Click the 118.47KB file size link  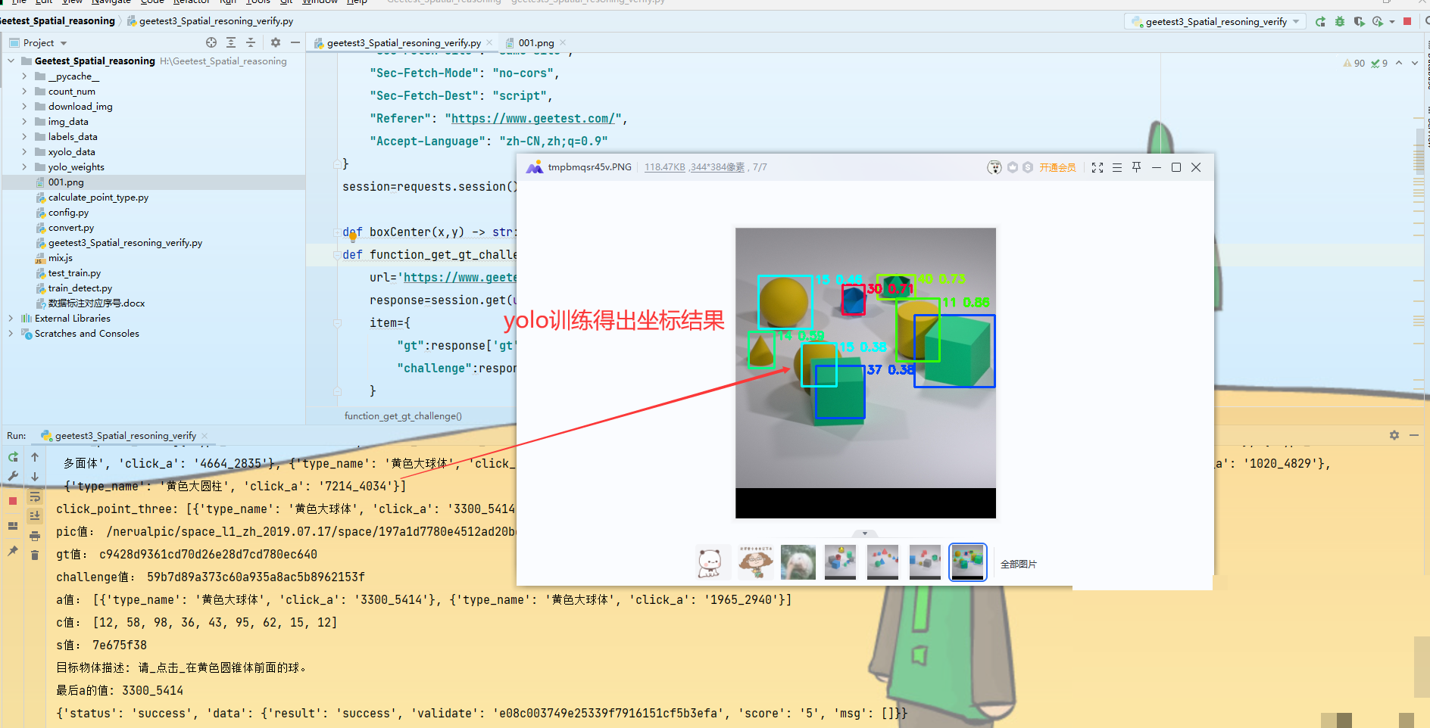pyautogui.click(x=664, y=167)
